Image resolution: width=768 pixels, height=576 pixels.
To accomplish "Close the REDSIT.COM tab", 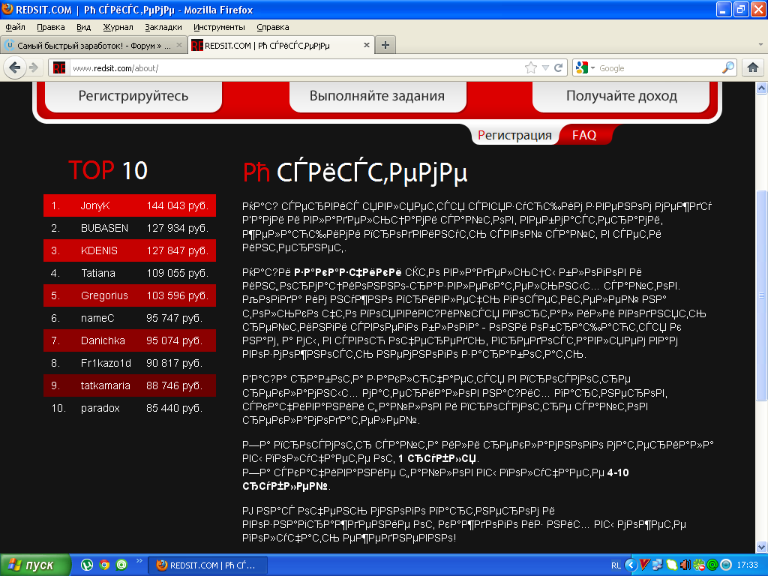I will pyautogui.click(x=366, y=45).
